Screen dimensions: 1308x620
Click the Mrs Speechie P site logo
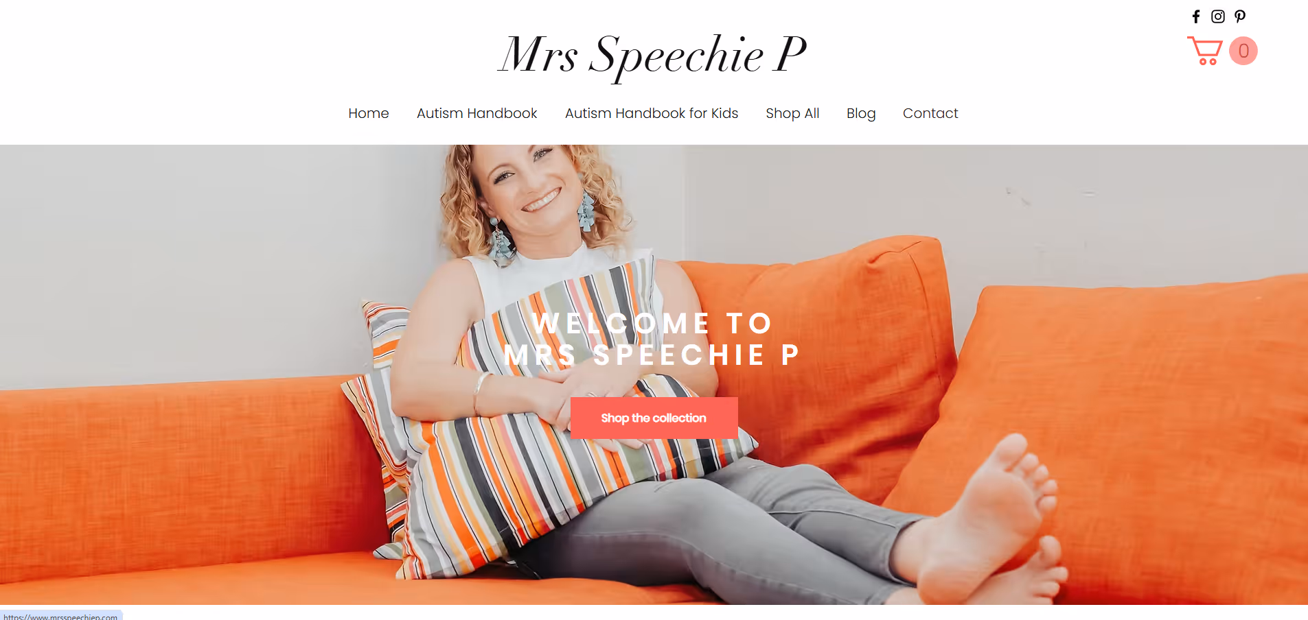point(652,56)
